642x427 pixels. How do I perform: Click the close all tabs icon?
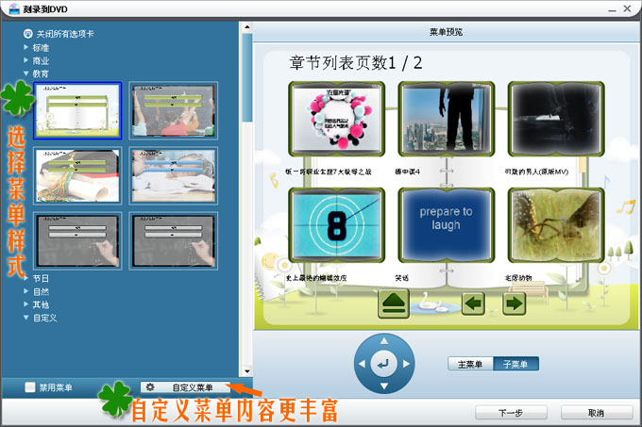27,34
